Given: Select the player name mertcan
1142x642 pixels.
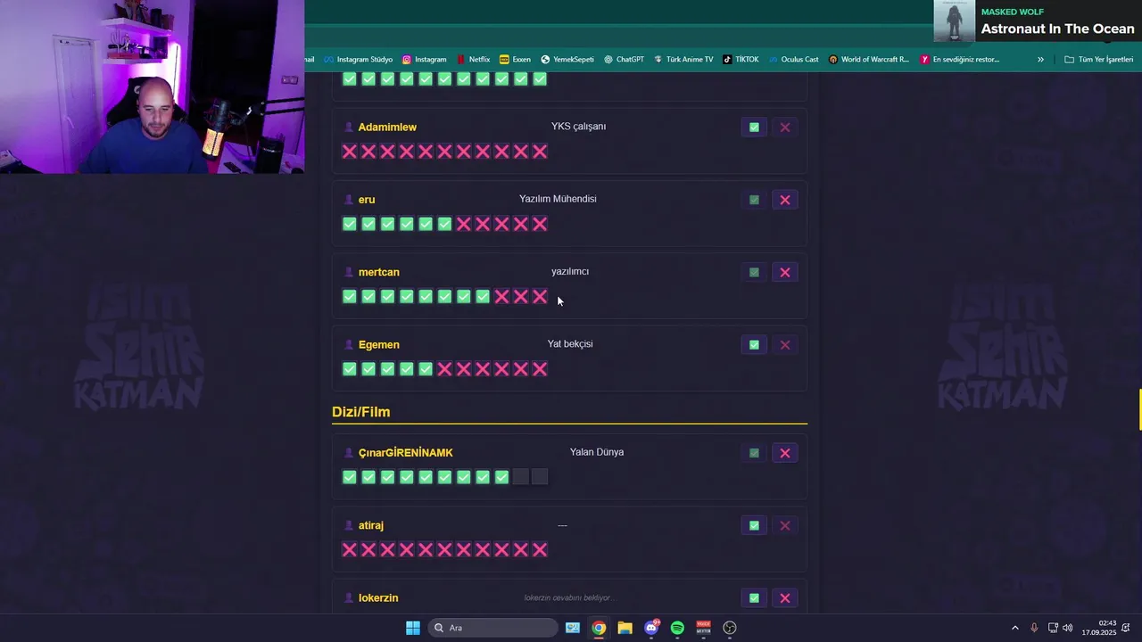Looking at the screenshot, I should (x=379, y=272).
